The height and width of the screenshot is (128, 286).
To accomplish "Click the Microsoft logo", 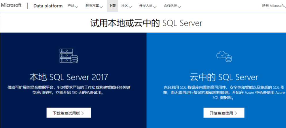I will pos(11,5).
